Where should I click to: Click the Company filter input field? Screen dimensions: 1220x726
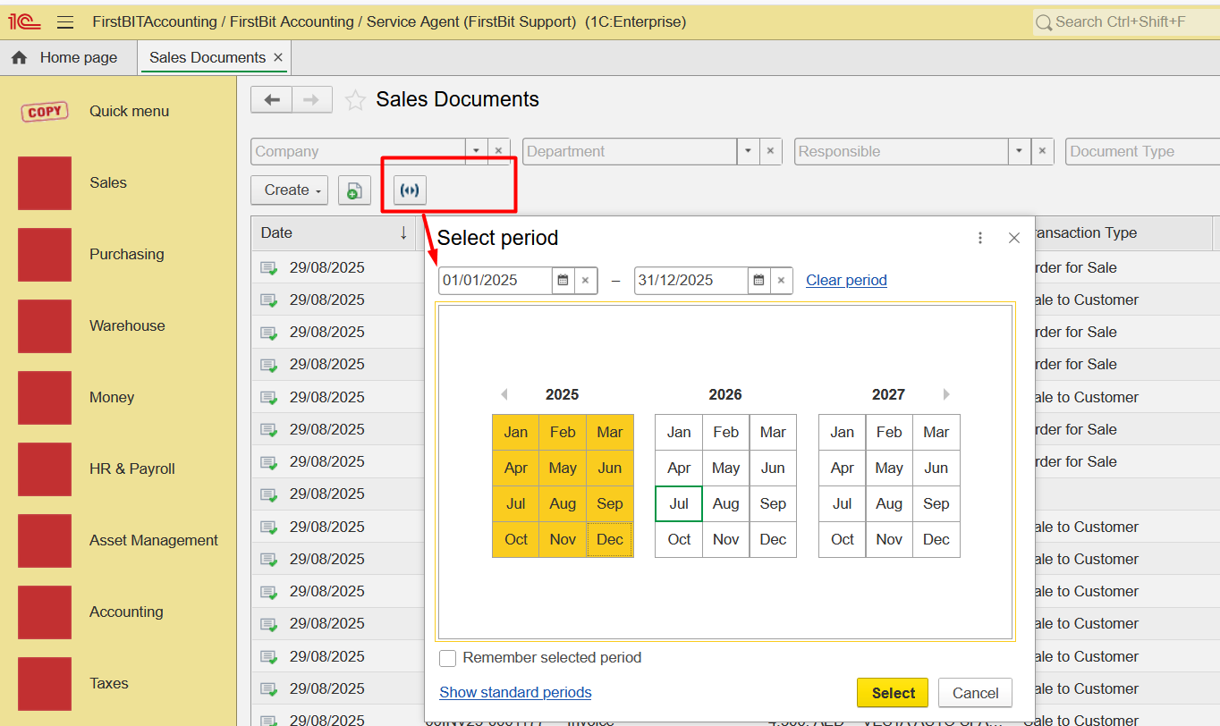(x=359, y=152)
